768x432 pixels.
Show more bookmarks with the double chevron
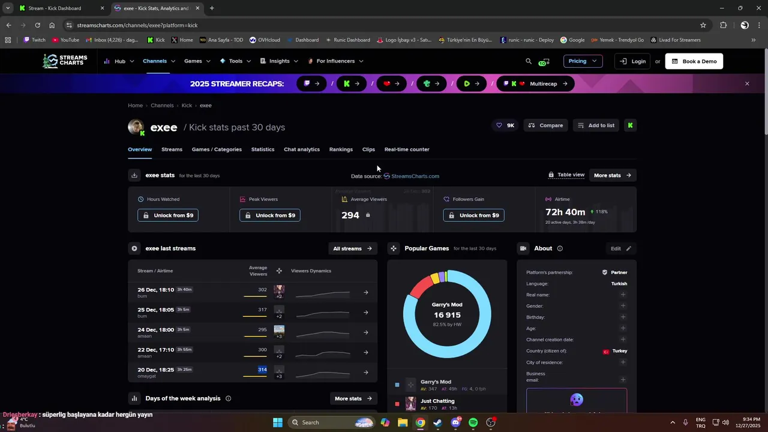tap(754, 40)
